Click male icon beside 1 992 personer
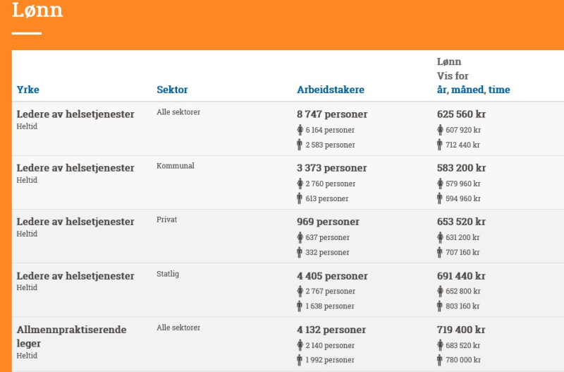 [299, 360]
